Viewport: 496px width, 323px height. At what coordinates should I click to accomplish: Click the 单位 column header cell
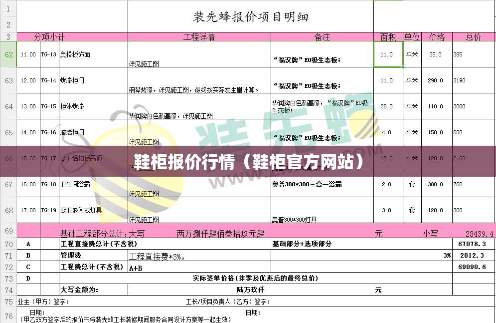pyautogui.click(x=412, y=37)
